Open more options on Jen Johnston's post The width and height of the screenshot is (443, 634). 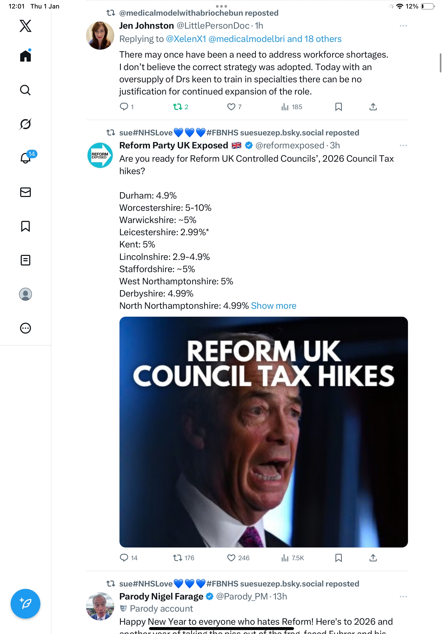[403, 26]
